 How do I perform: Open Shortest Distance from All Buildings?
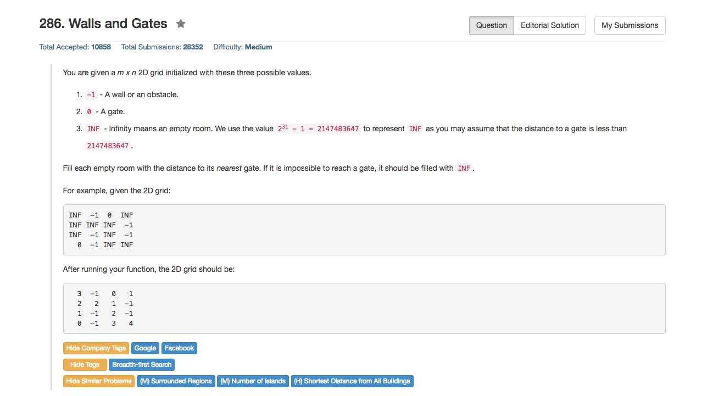coord(352,381)
